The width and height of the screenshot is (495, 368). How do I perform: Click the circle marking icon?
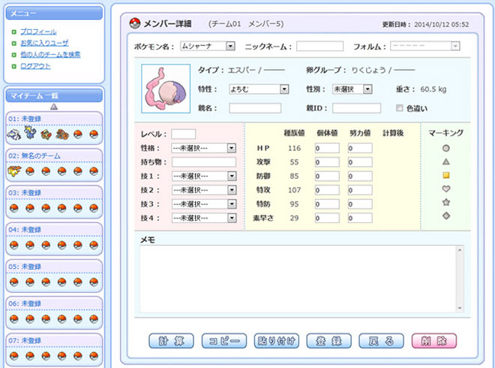[x=445, y=148]
